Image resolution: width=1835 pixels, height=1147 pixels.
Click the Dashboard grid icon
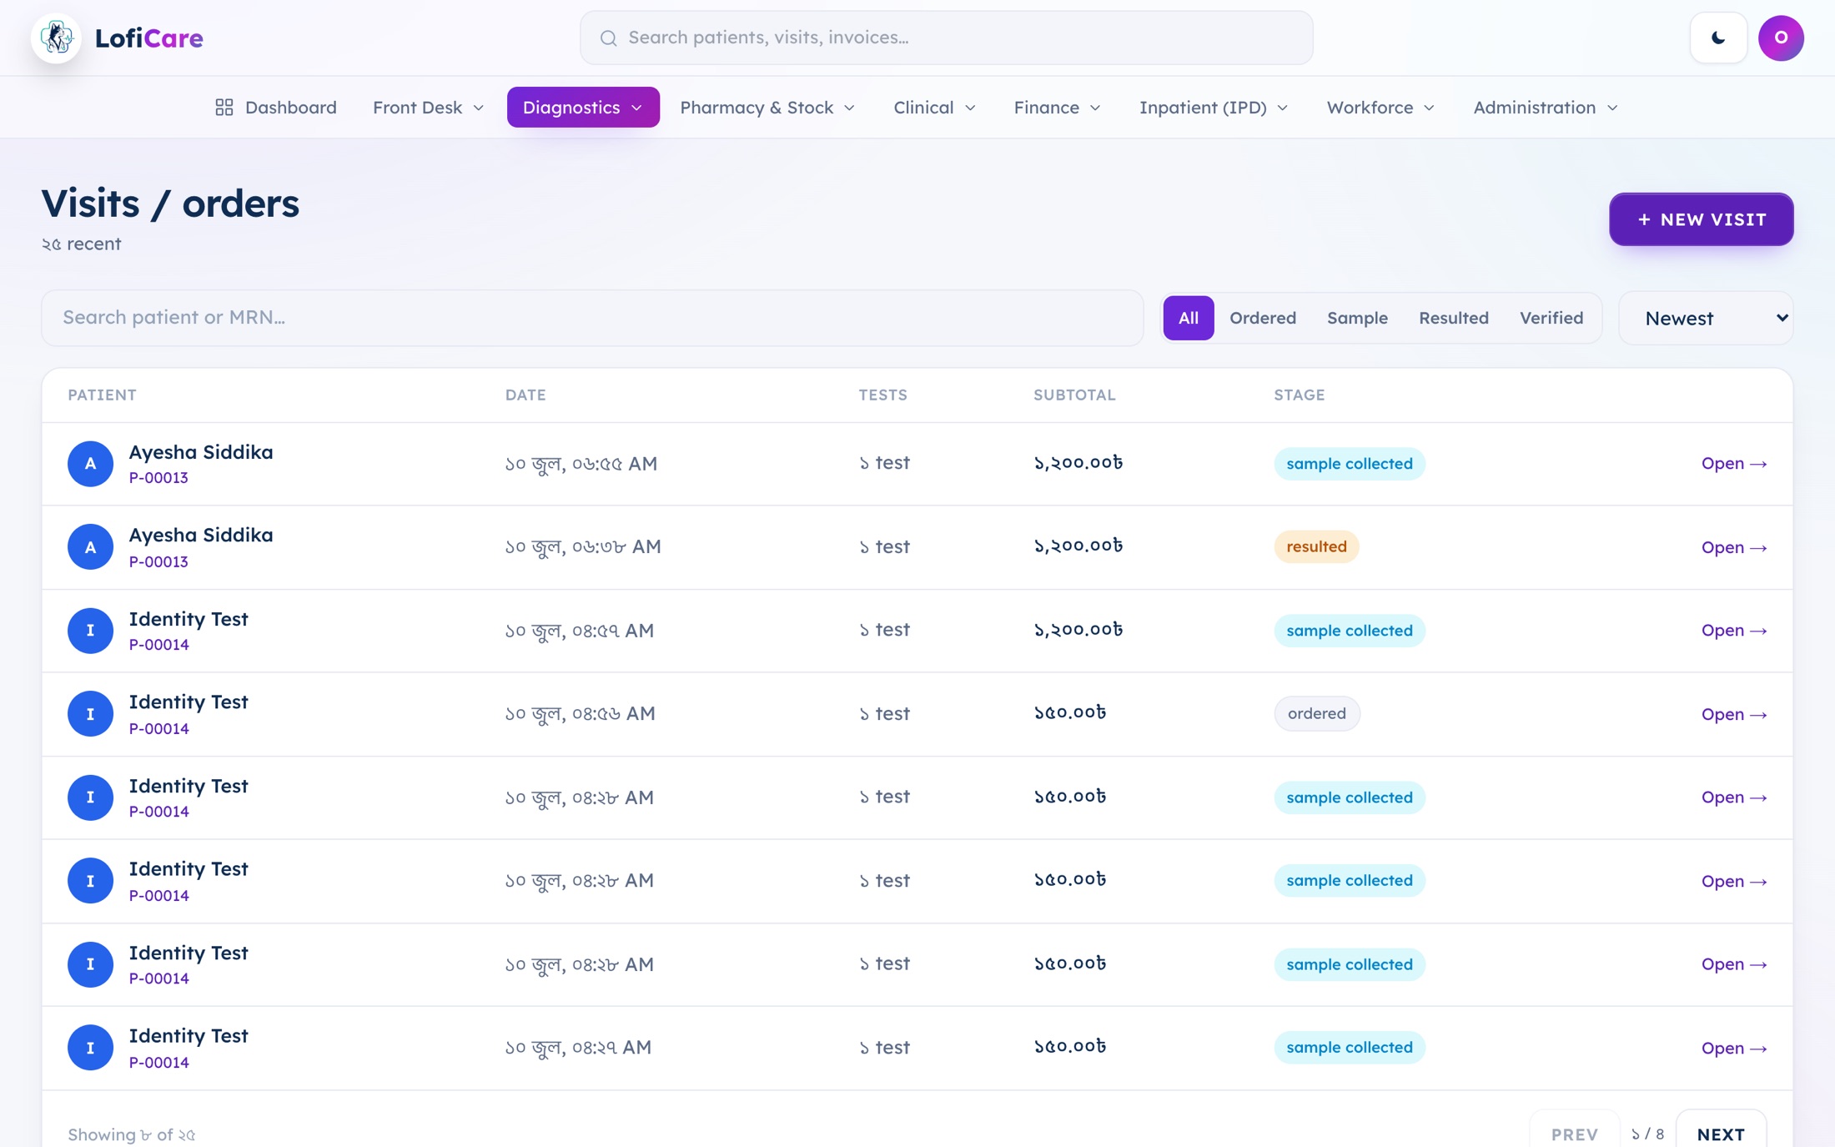[224, 108]
